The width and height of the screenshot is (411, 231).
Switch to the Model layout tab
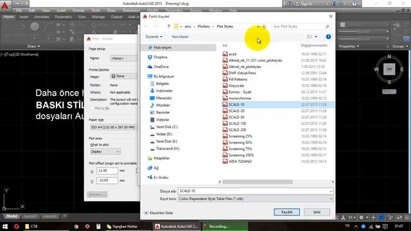pos(12,216)
